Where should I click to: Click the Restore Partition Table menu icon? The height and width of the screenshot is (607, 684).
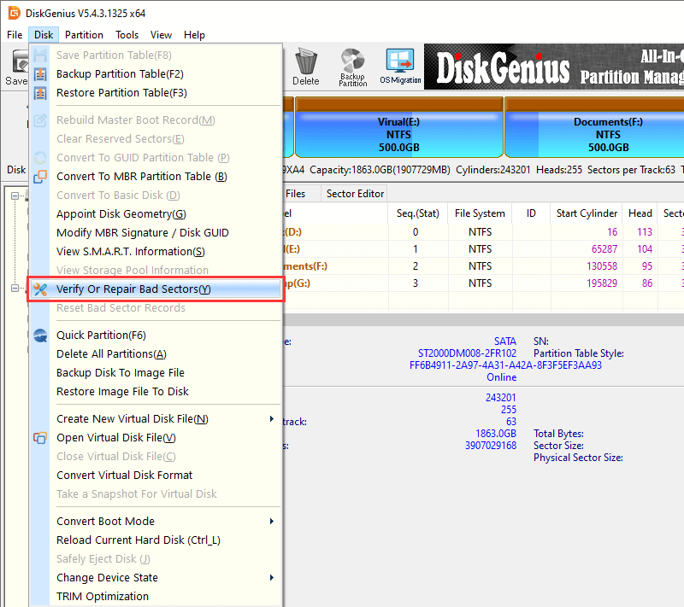click(40, 93)
